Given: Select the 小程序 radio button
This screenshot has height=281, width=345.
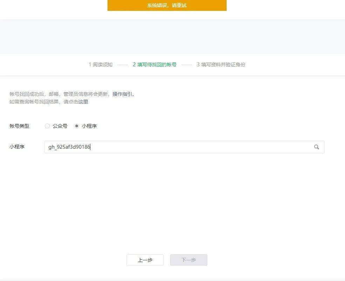Looking at the screenshot, I should point(76,126).
